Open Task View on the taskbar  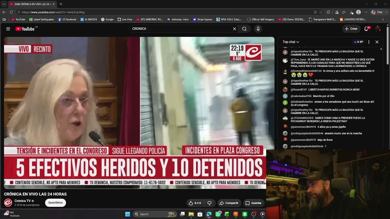click(x=182, y=214)
